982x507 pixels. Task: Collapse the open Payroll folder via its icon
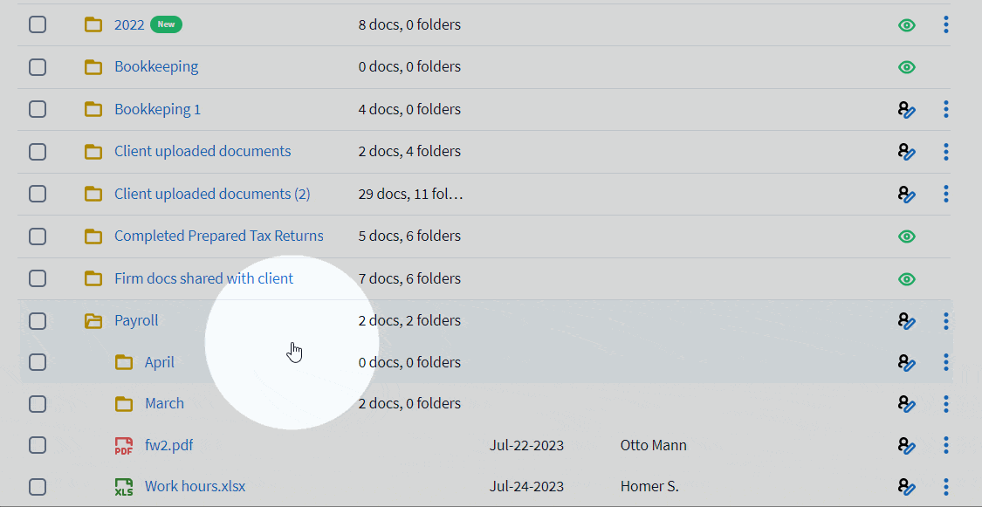pyautogui.click(x=93, y=321)
